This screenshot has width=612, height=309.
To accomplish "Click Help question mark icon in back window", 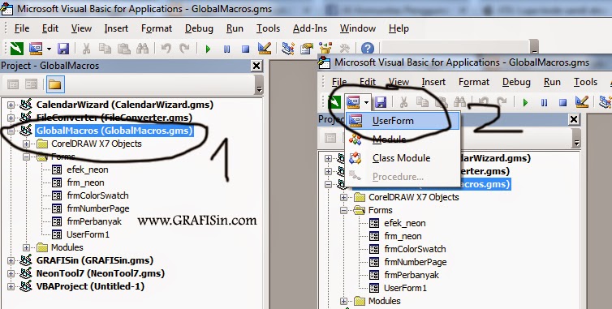I will click(x=367, y=49).
